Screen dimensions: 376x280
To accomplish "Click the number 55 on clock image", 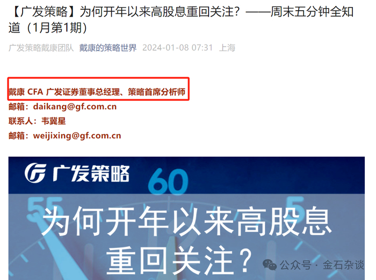I will (x=45, y=205).
